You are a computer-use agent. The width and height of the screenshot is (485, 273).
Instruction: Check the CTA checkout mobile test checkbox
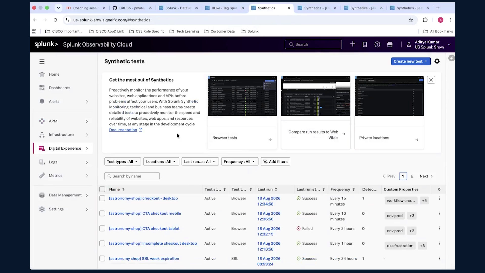pos(102,213)
